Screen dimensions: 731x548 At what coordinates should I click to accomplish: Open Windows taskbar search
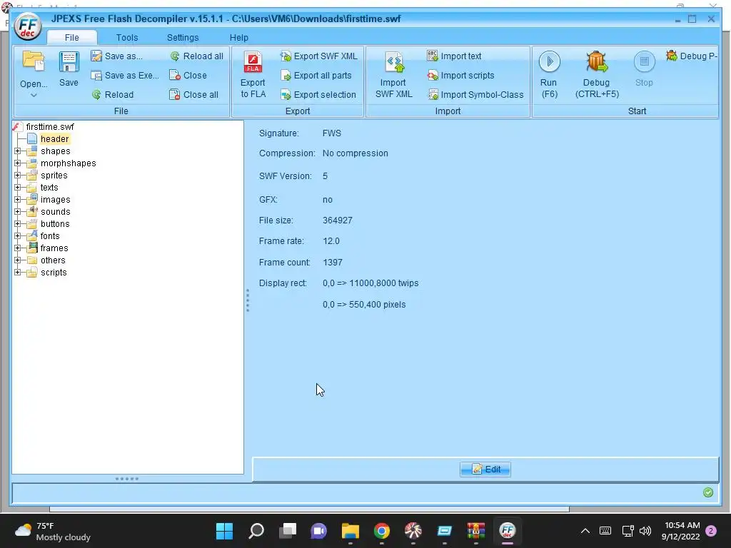pyautogui.click(x=256, y=531)
